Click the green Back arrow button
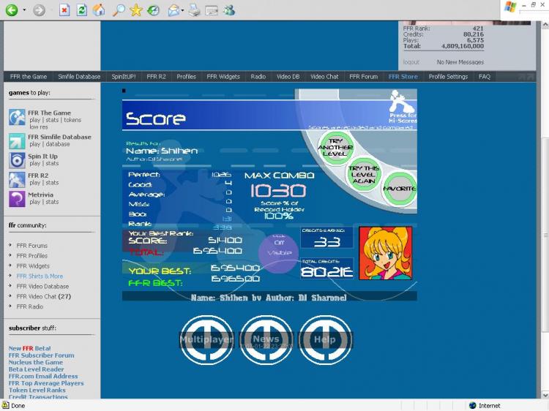 click(x=12, y=10)
